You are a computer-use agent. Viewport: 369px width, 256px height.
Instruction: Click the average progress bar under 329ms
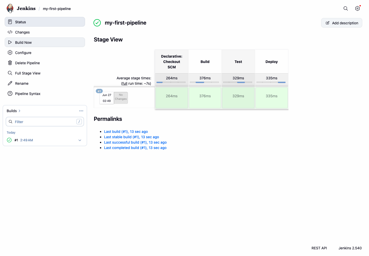click(238, 82)
